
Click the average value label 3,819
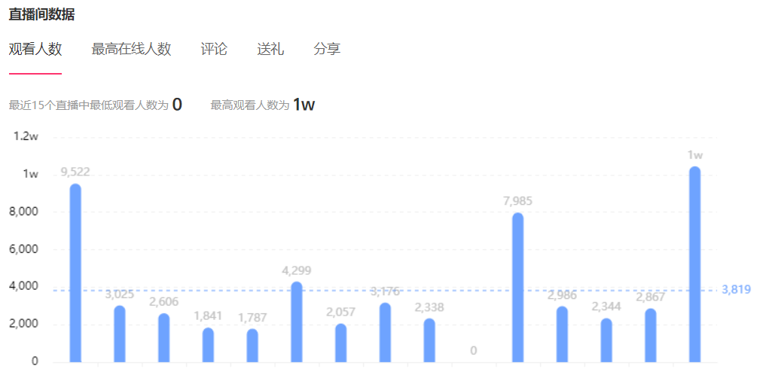click(x=736, y=290)
